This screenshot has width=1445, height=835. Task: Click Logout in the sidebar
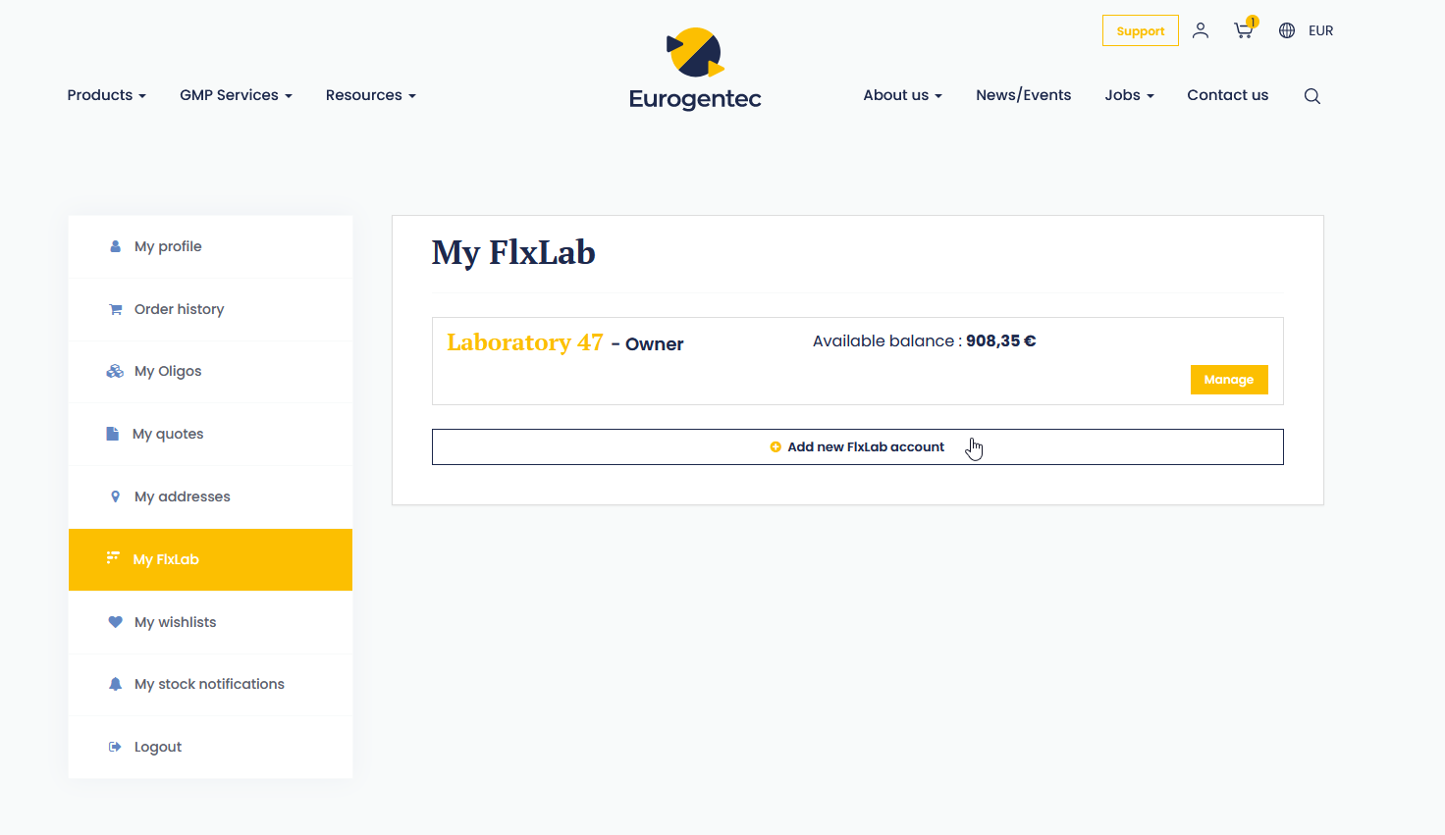tap(210, 747)
